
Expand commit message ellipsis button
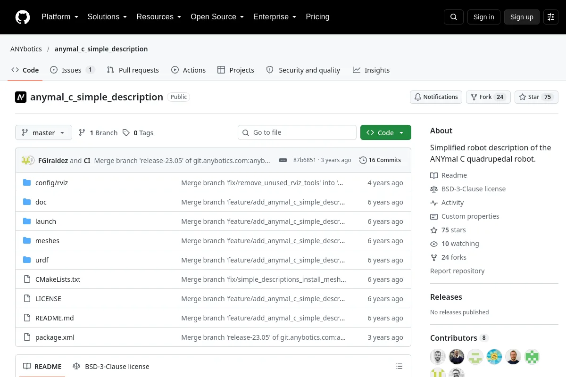click(283, 160)
